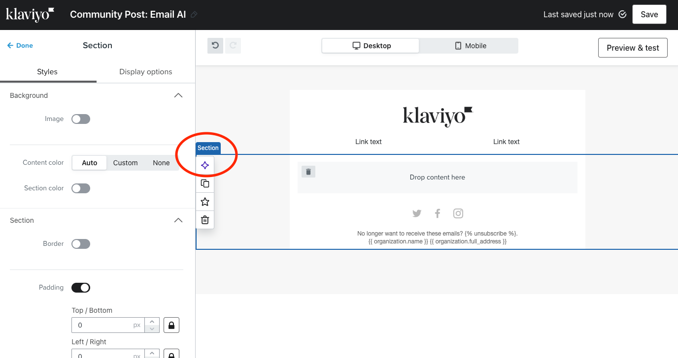Viewport: 678px width, 358px height.
Task: Select the Section label tag
Action: click(208, 148)
